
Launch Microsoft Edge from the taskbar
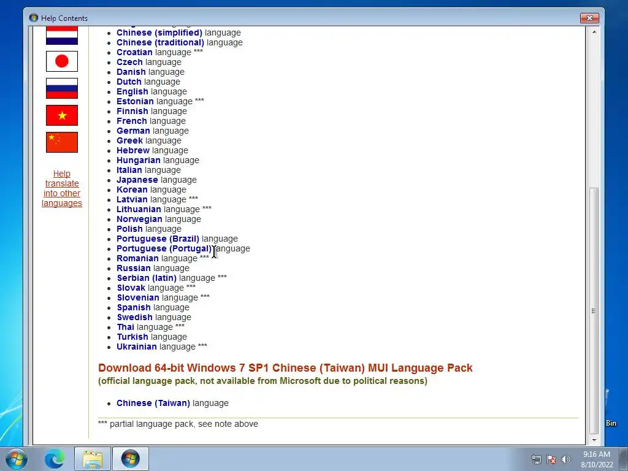tap(55, 459)
